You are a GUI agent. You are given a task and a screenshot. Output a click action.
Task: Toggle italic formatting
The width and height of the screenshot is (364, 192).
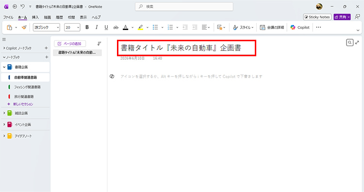click(97, 27)
